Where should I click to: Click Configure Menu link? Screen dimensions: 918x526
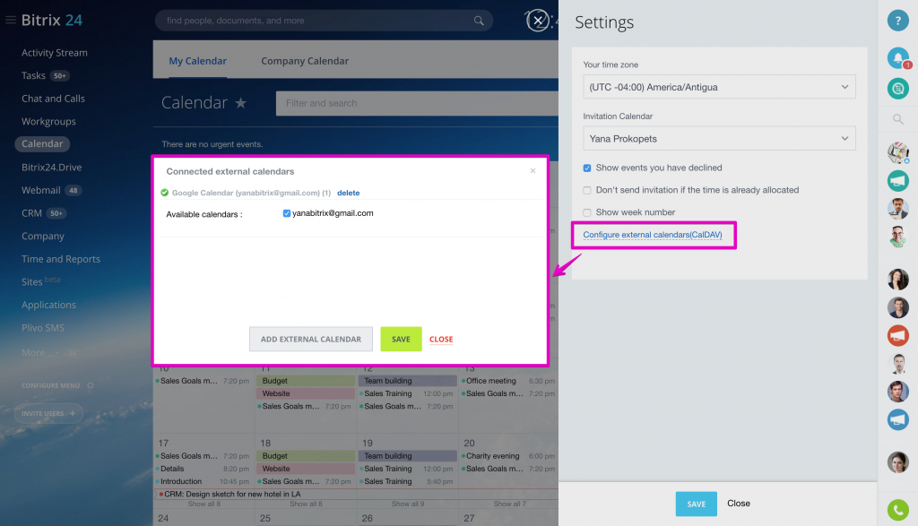[x=50, y=385]
